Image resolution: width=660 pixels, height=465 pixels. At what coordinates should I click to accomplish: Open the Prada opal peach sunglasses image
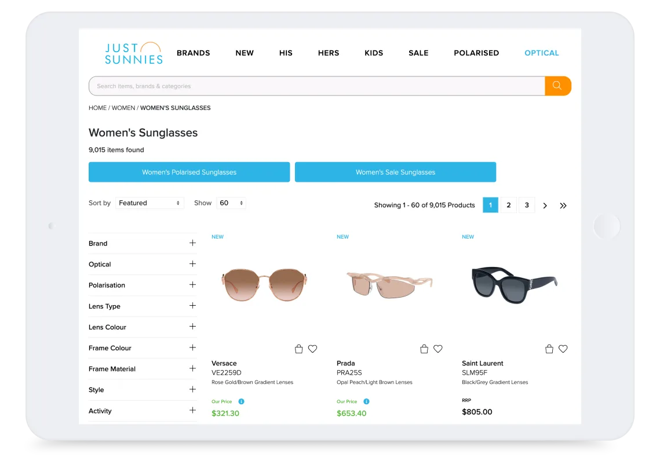coord(389,284)
